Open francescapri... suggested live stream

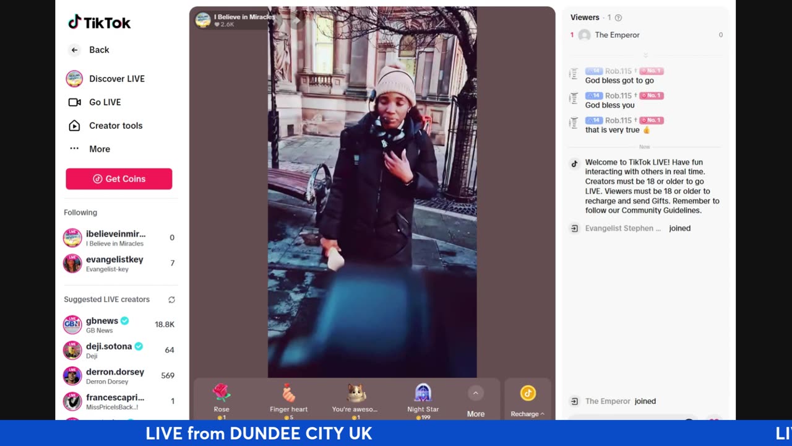click(119, 401)
